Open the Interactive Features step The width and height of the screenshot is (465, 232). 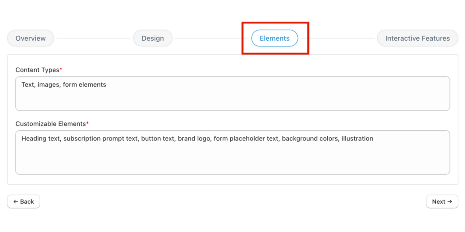[417, 38]
